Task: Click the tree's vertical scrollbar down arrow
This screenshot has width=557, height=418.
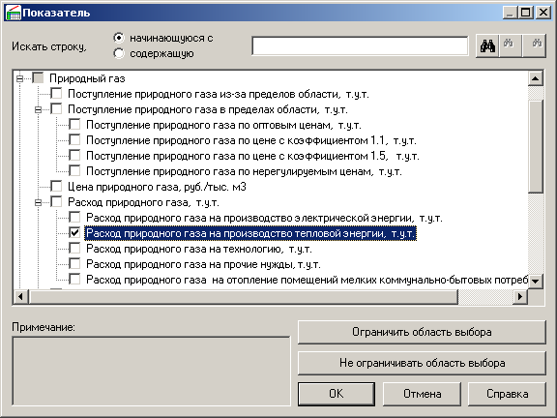Action: point(536,282)
